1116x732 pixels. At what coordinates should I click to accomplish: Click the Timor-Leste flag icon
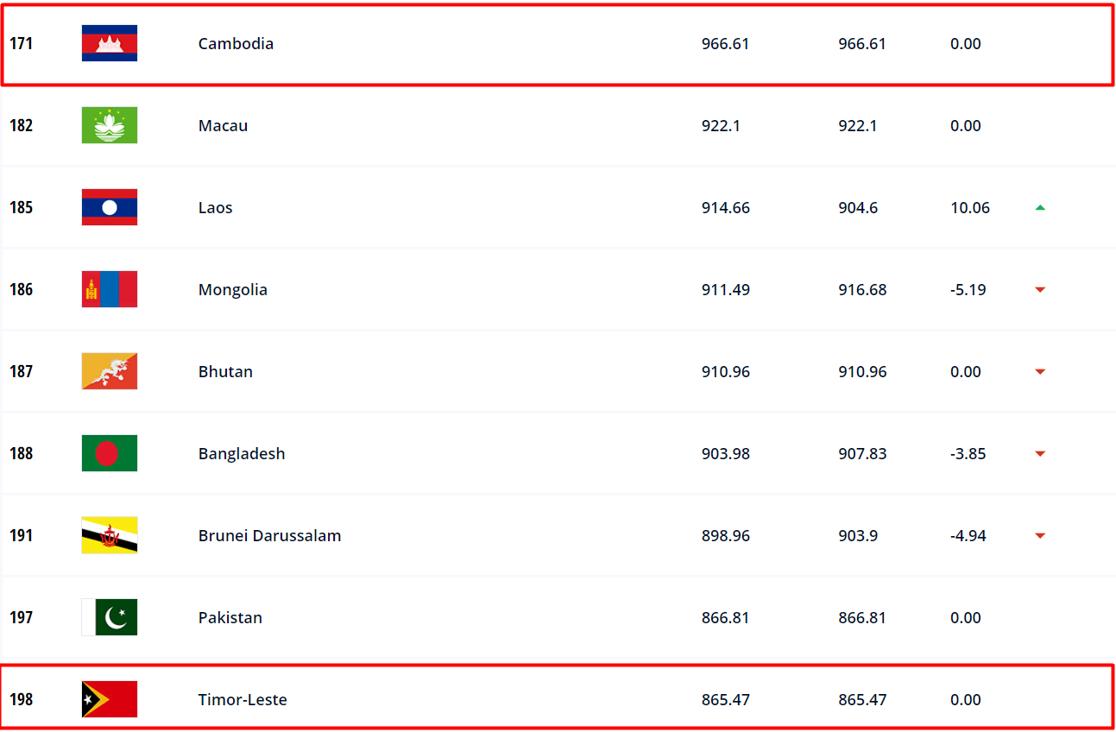pyautogui.click(x=110, y=699)
